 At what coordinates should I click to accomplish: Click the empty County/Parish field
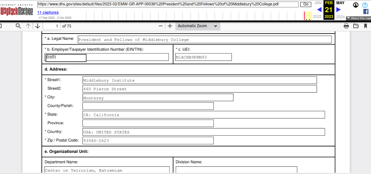tap(148, 106)
